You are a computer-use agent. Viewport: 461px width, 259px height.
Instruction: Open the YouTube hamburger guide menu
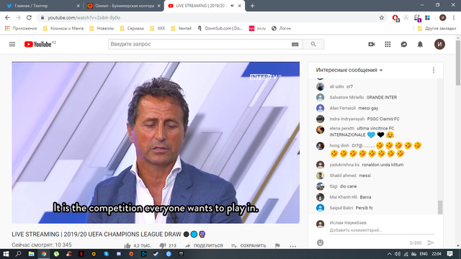point(12,45)
